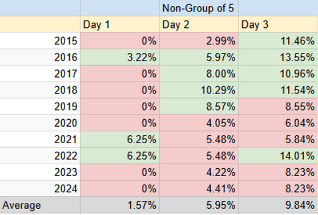
Task: Select the 2022 Day 3 value 14.01%
Action: point(278,156)
